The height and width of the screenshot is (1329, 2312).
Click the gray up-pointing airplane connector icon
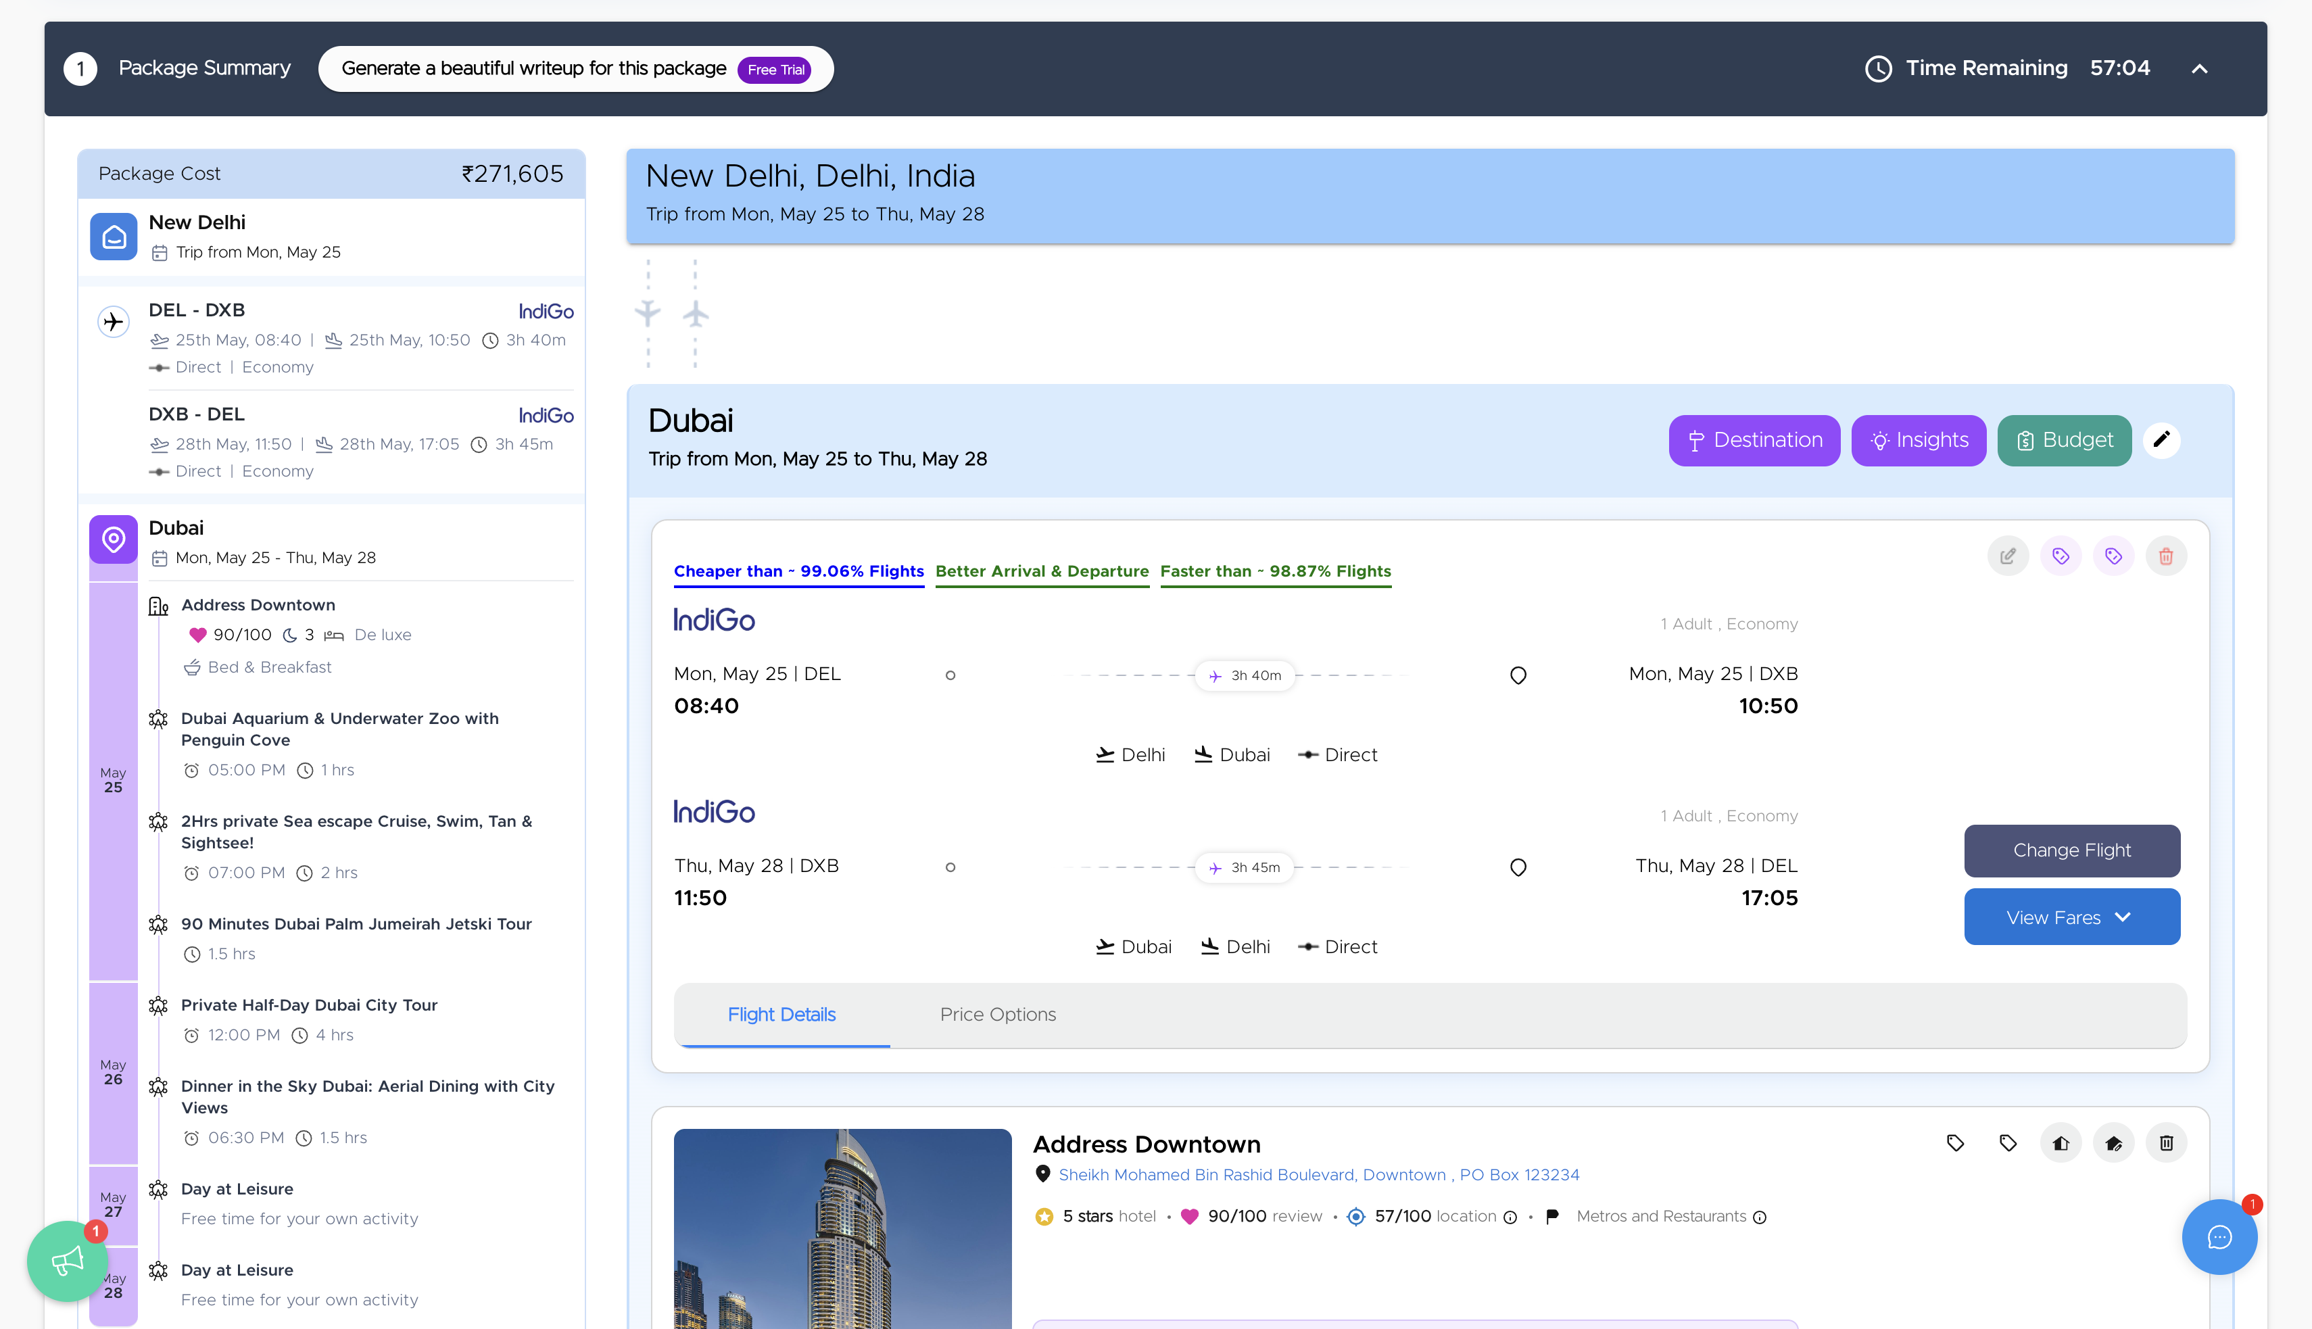(696, 313)
